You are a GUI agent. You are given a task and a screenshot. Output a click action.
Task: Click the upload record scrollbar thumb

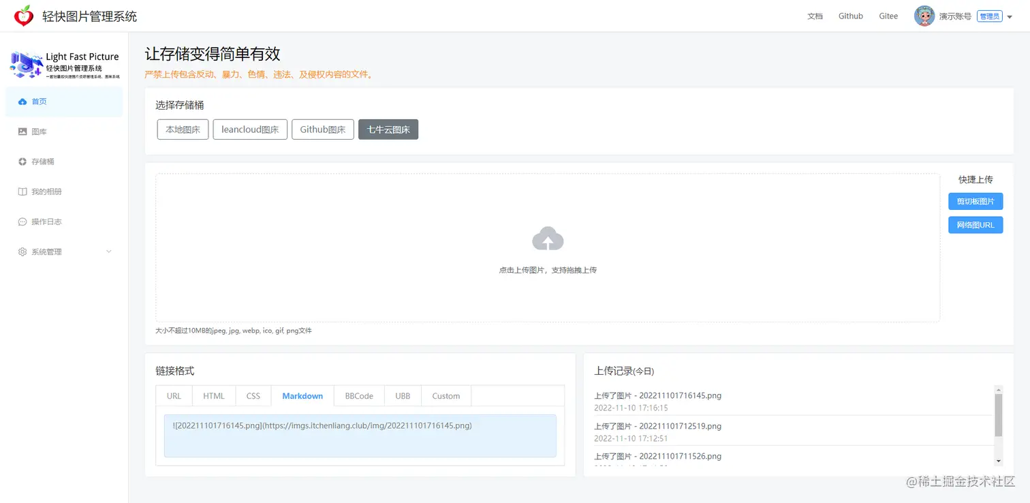coord(999,414)
